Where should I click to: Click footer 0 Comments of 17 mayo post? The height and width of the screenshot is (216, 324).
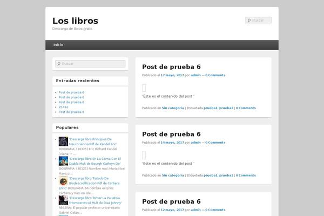246,108
